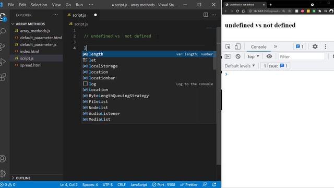This screenshot has height=188, width=334.
Task: Open the Search view in activity bar
Action: coord(3,31)
